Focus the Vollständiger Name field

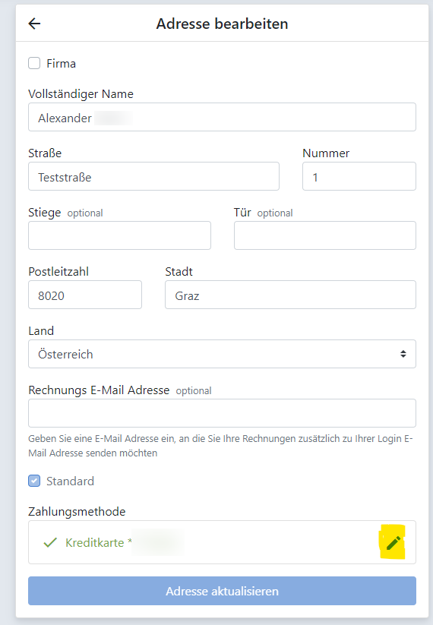(x=222, y=117)
